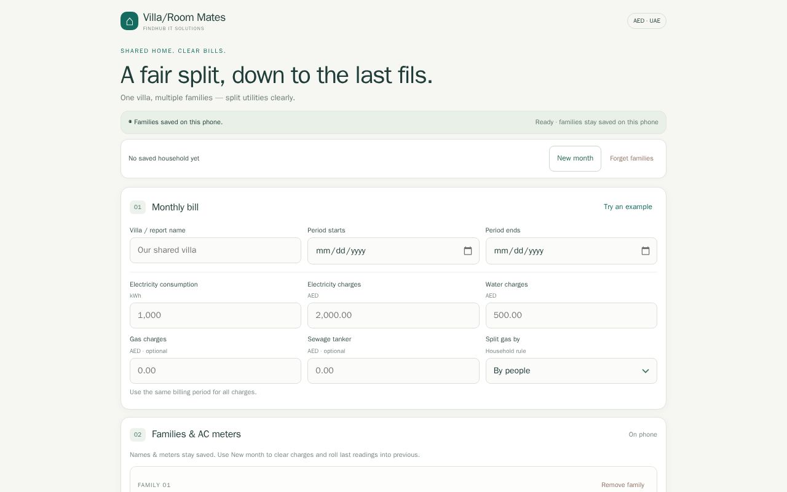Click the '02' step badge

138,435
